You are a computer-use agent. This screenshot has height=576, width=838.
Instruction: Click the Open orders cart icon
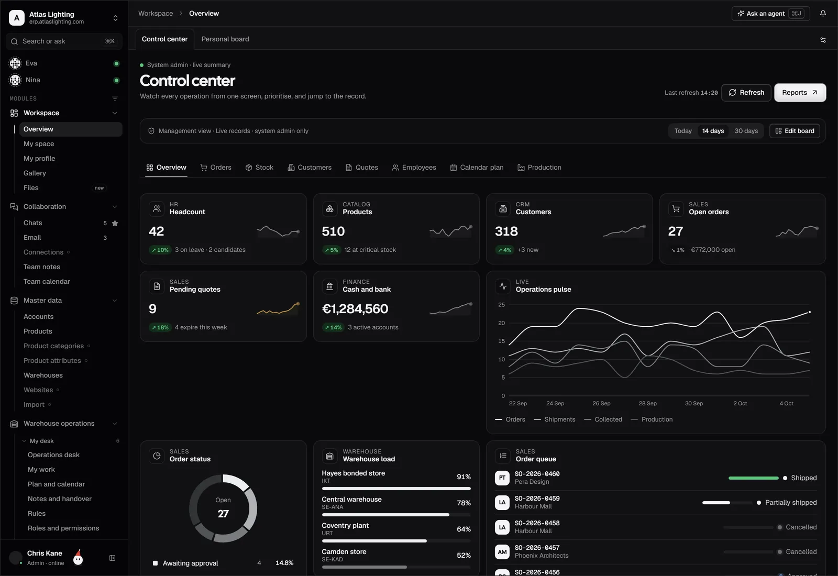676,208
